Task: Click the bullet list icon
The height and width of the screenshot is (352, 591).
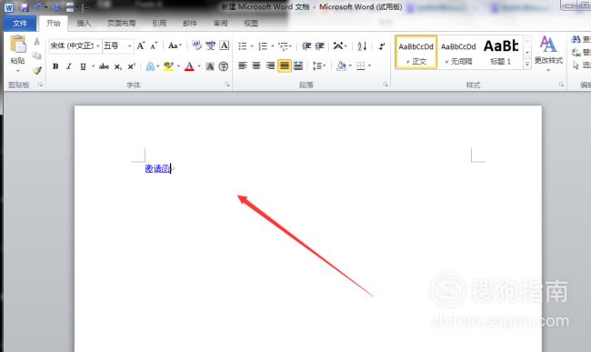Action: [243, 46]
